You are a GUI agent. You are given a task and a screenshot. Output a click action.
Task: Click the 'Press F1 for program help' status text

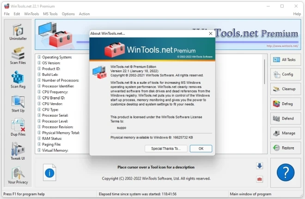[x=24, y=194]
